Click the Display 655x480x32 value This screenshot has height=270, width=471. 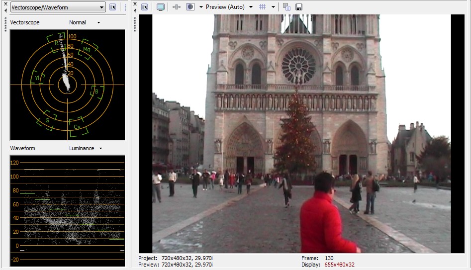point(339,265)
